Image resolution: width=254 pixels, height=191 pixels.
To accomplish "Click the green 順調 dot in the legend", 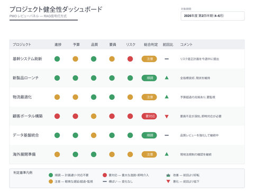I will (51, 175).
